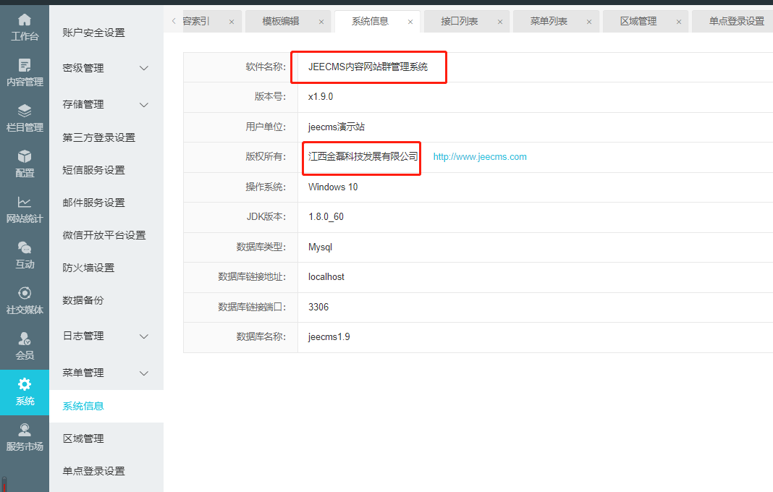
Task: Select 系统信息 in side menu
Action: pyautogui.click(x=83, y=406)
